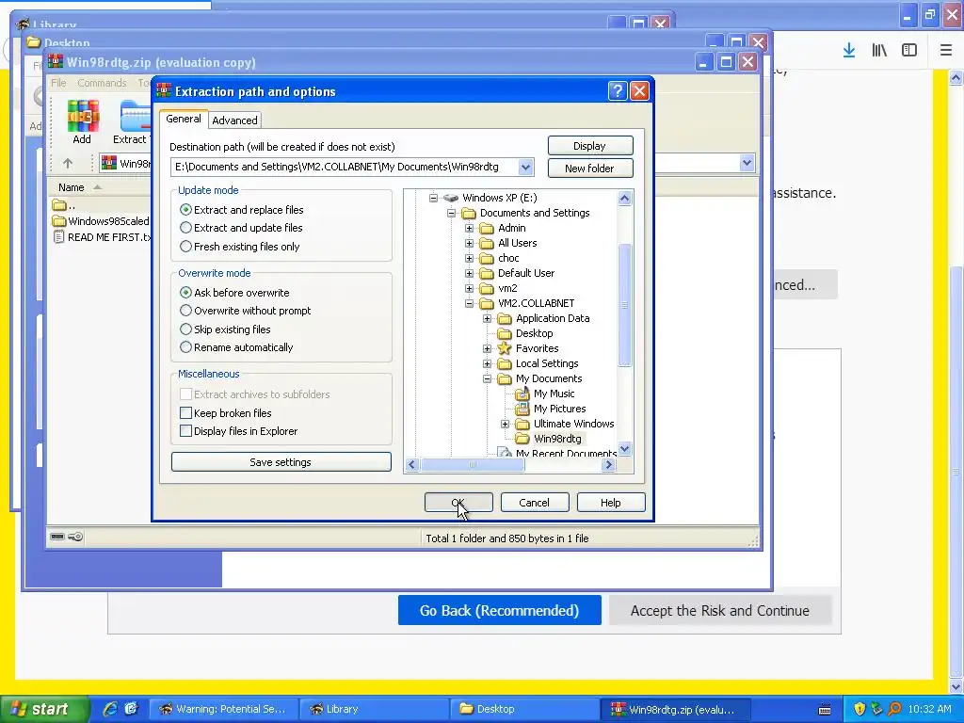Collapse the Windows XP (E:) tree node
This screenshot has width=964, height=723.
(433, 198)
